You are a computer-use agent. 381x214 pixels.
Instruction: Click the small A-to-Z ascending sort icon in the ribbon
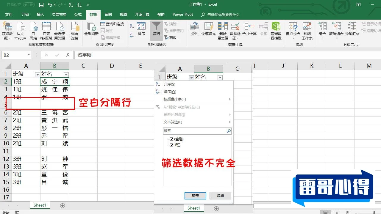(132, 26)
